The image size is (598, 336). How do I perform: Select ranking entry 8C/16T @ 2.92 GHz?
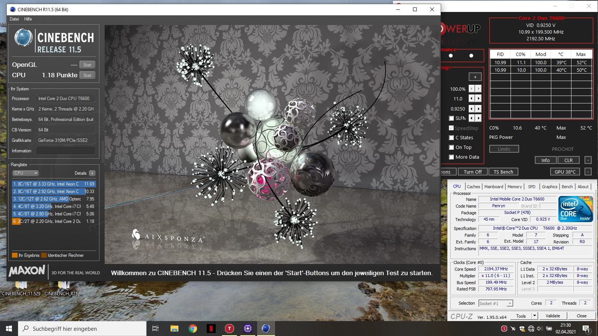54,192
